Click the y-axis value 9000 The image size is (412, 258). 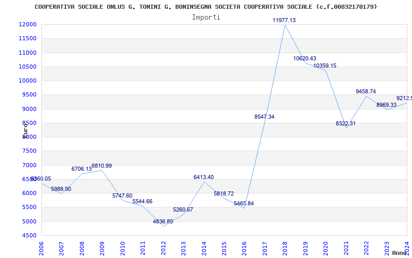point(29,109)
